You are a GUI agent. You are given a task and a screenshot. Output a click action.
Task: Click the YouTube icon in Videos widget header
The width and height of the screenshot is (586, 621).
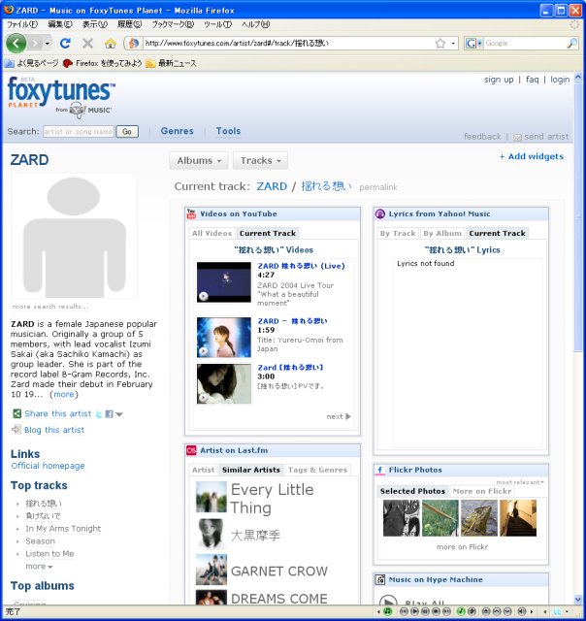tap(191, 213)
